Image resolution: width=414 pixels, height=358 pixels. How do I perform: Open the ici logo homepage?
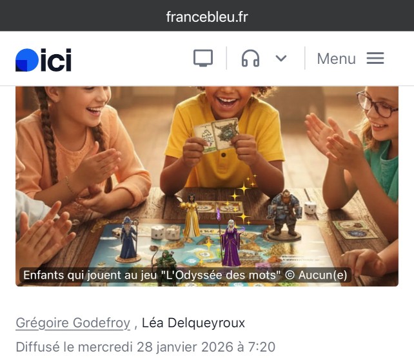[x=43, y=59]
